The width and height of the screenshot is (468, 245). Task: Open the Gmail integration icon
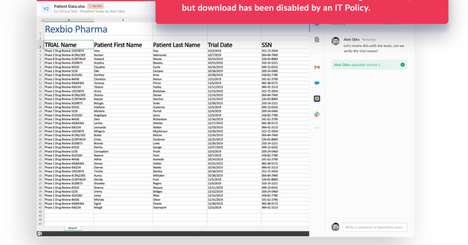pyautogui.click(x=317, y=67)
